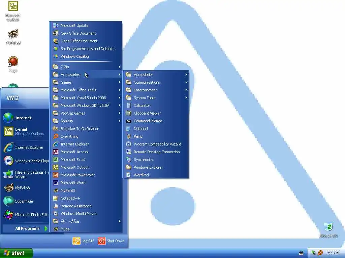The image size is (345, 258).
Task: Click the Log Off button
Action: pos(83,241)
